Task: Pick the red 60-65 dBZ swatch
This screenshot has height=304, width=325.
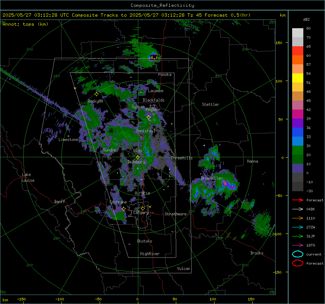Action: 298,51
